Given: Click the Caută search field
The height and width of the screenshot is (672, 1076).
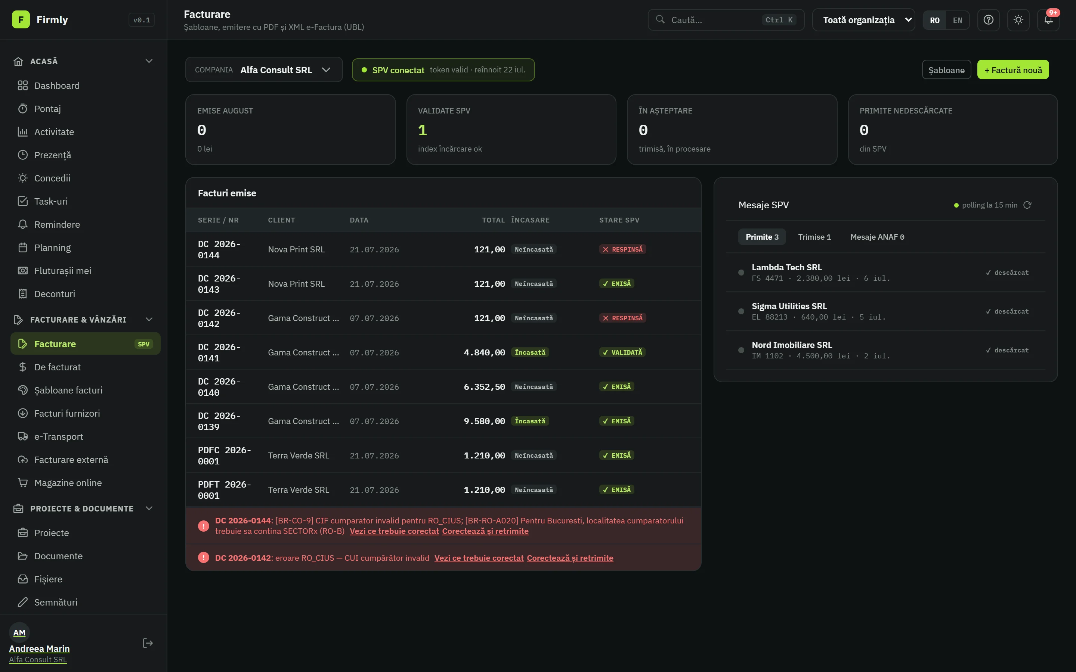Looking at the screenshot, I should [726, 20].
